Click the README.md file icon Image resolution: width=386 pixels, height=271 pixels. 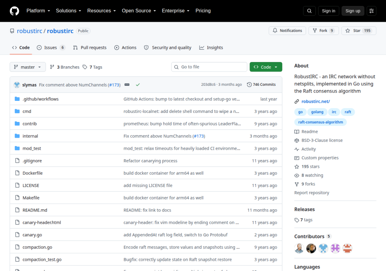(x=17, y=210)
